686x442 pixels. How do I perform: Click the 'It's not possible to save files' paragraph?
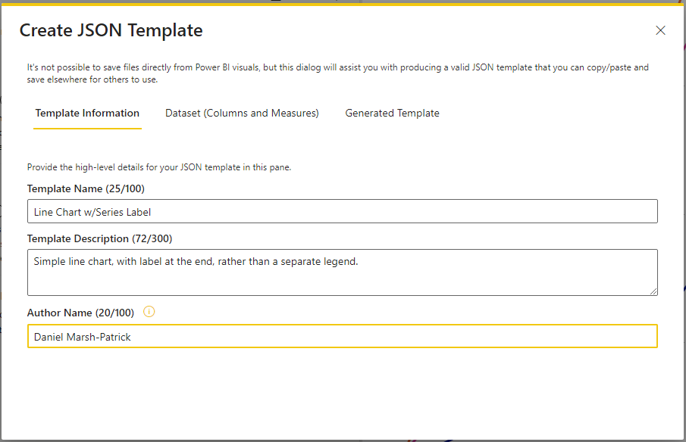click(338, 73)
